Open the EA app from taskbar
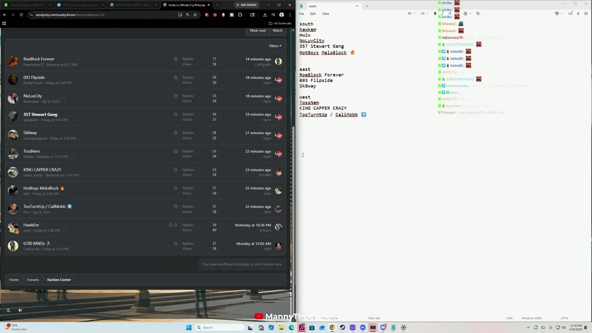 (363, 327)
